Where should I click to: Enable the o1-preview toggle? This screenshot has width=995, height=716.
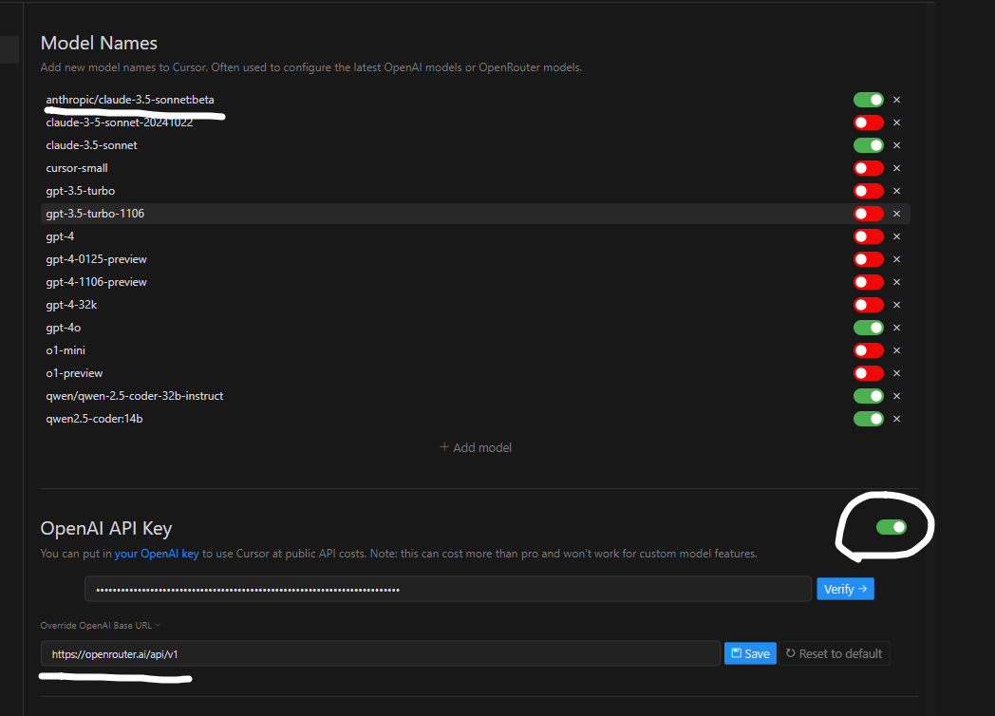pos(869,373)
